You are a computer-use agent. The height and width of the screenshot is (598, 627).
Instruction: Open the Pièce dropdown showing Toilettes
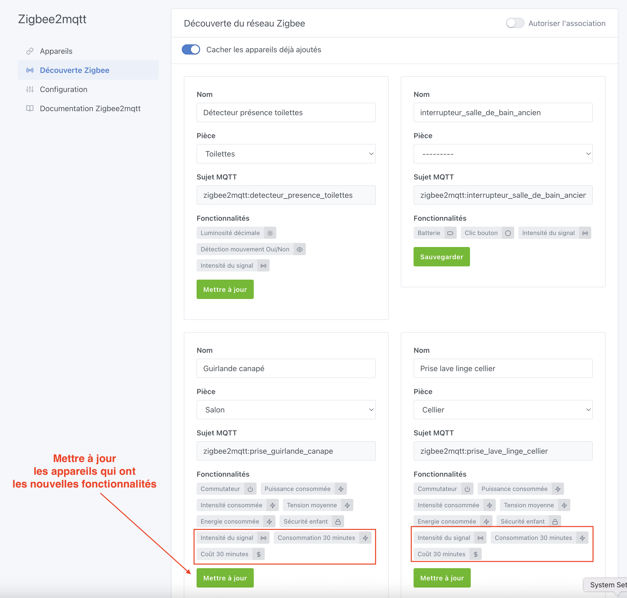tap(286, 154)
